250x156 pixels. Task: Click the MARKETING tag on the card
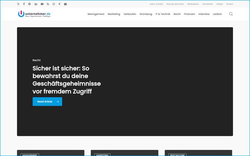(x=102, y=155)
